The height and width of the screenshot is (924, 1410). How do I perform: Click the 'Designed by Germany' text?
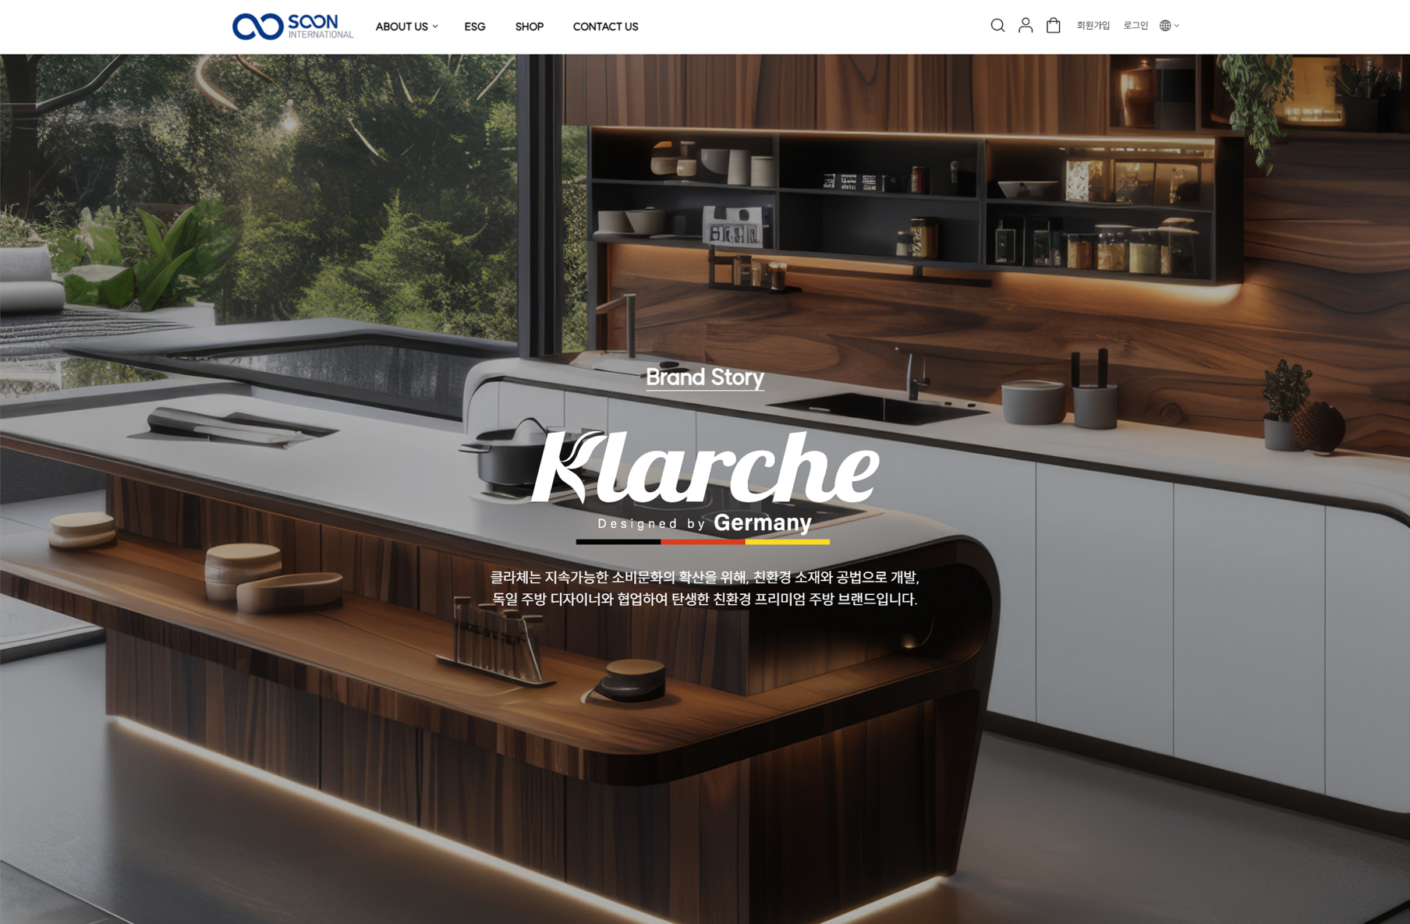click(x=704, y=522)
